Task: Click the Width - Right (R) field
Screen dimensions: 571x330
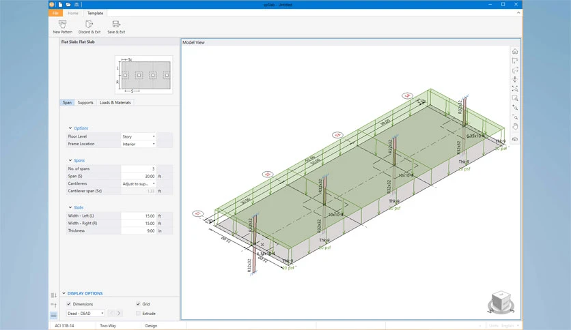Action: click(x=139, y=224)
